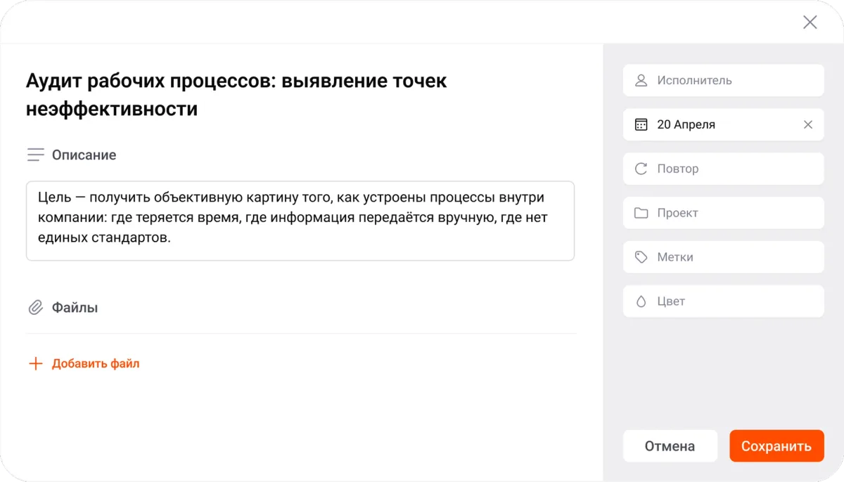
Task: Click the plus icon for adding a file
Action: coord(36,363)
